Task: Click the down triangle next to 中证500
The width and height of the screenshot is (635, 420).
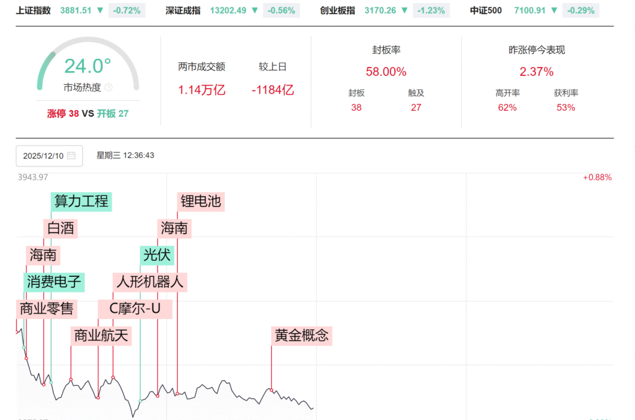Action: (x=554, y=11)
